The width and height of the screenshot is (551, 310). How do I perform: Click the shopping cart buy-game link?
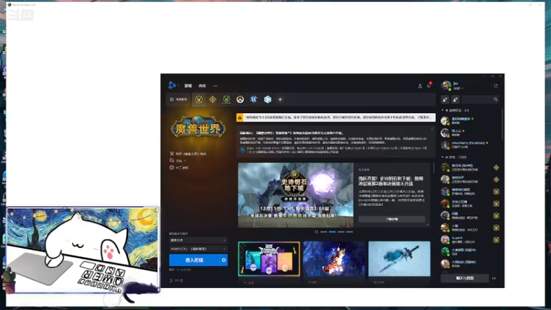pos(188,154)
